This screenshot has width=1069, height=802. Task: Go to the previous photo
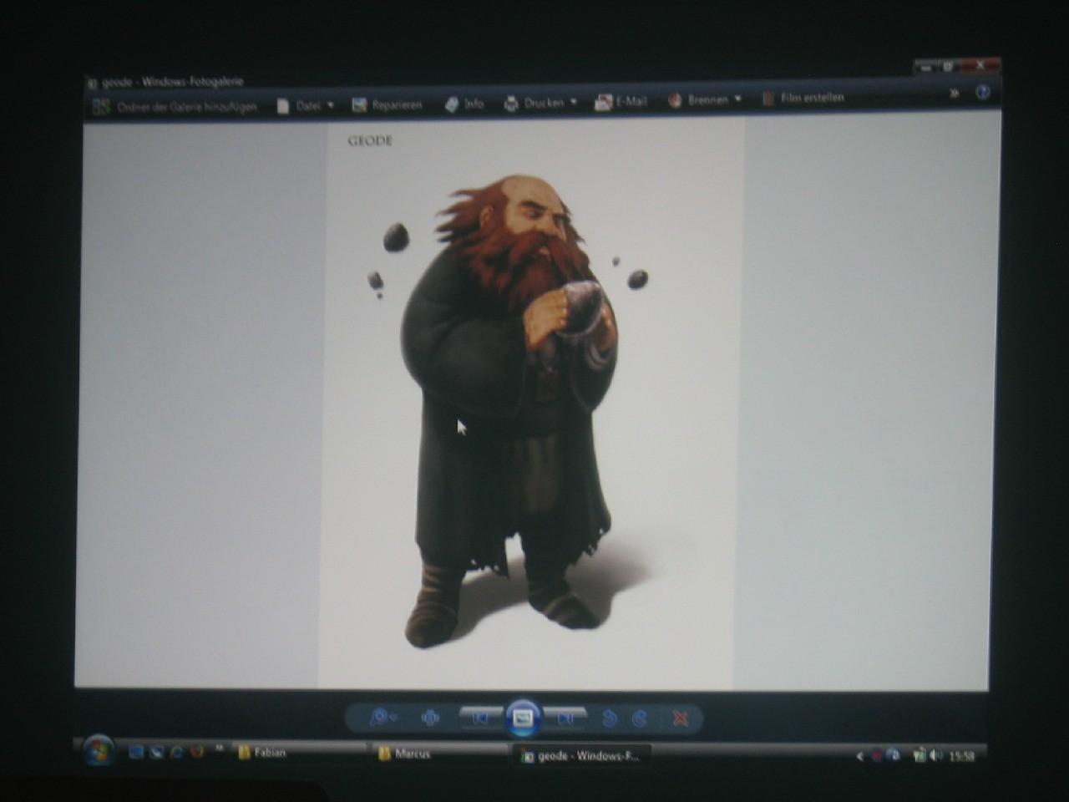[480, 718]
